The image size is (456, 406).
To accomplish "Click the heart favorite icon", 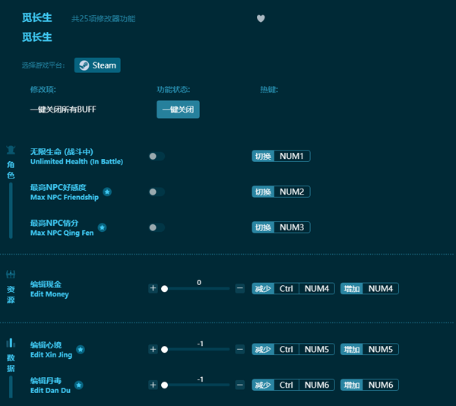I will 261,18.
